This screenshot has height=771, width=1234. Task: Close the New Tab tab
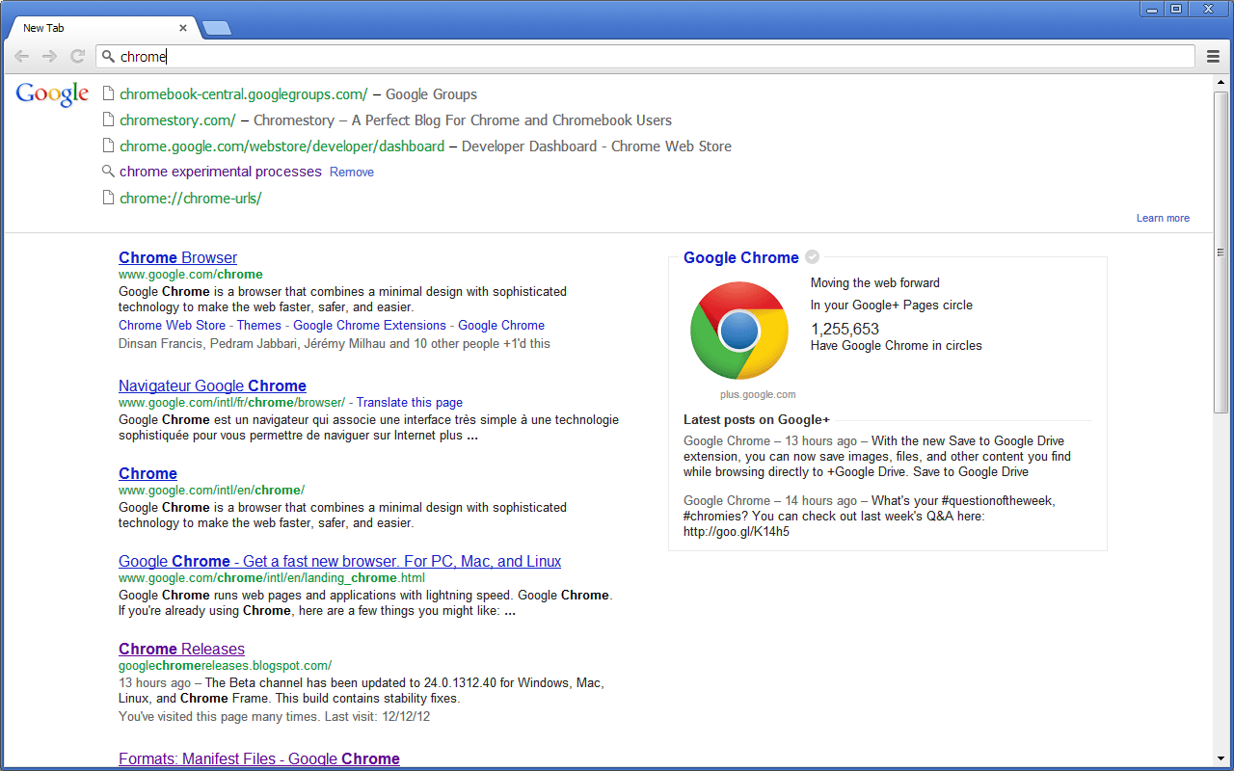[183, 28]
